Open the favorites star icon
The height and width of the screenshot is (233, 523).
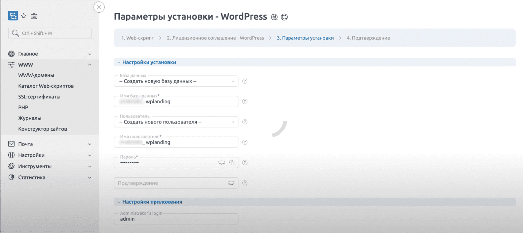(x=24, y=16)
